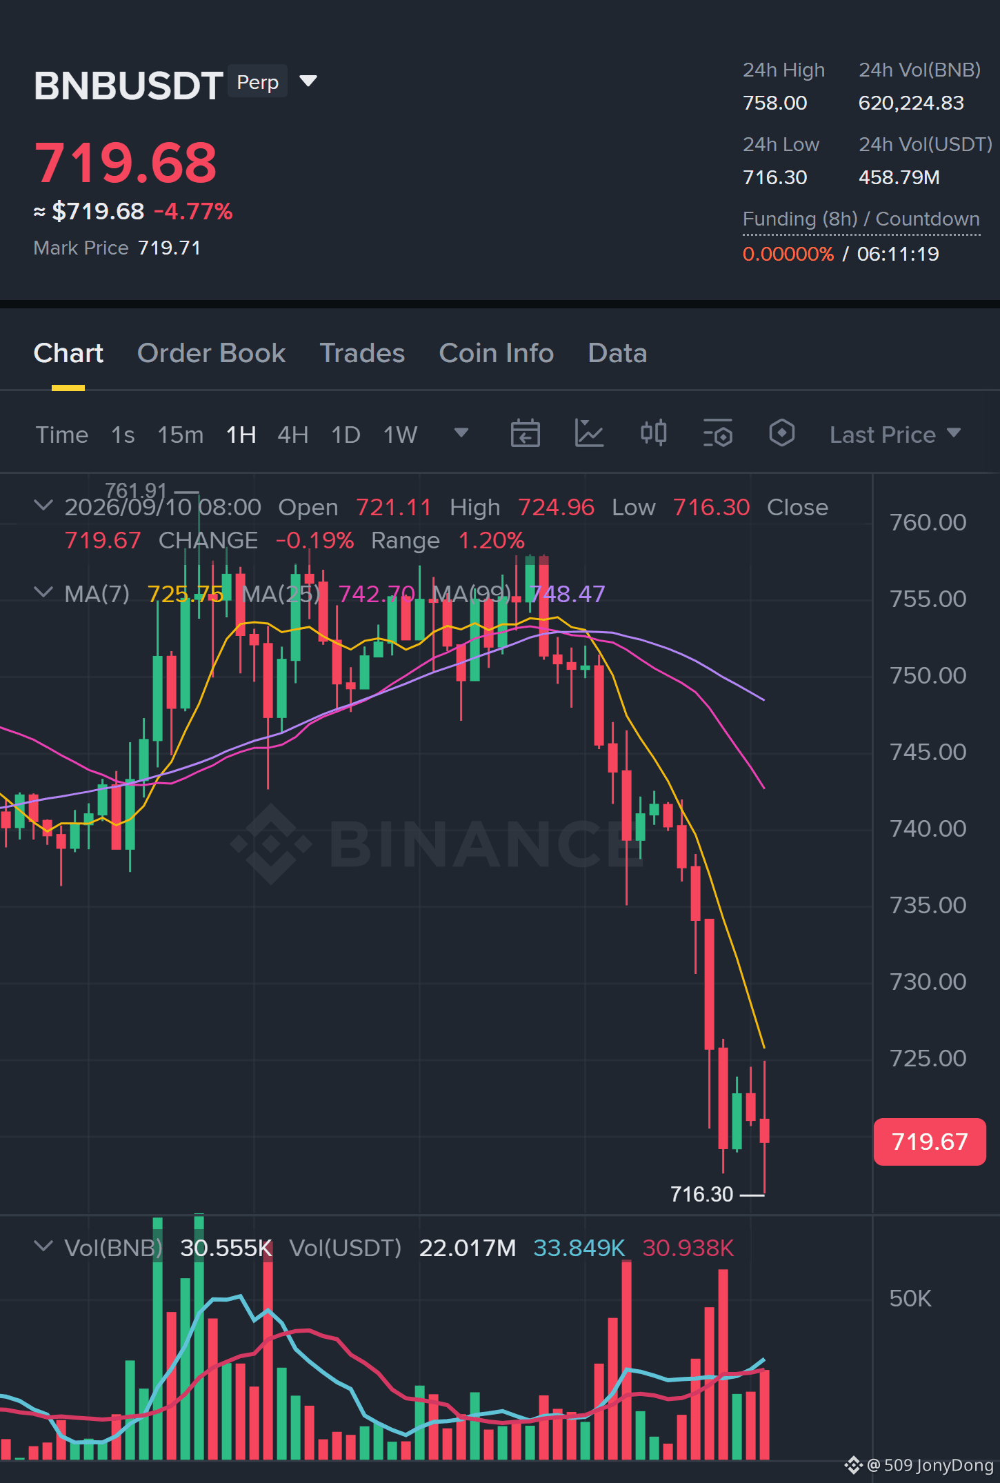Screen dimensions: 1000x1483
Task: Switch to the Order Book tab
Action: (x=211, y=353)
